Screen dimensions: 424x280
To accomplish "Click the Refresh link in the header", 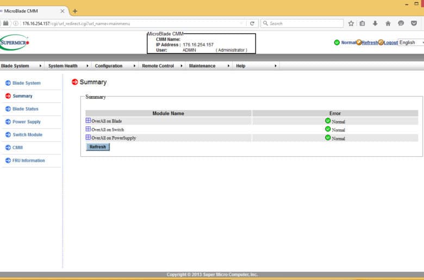I will 370,42.
